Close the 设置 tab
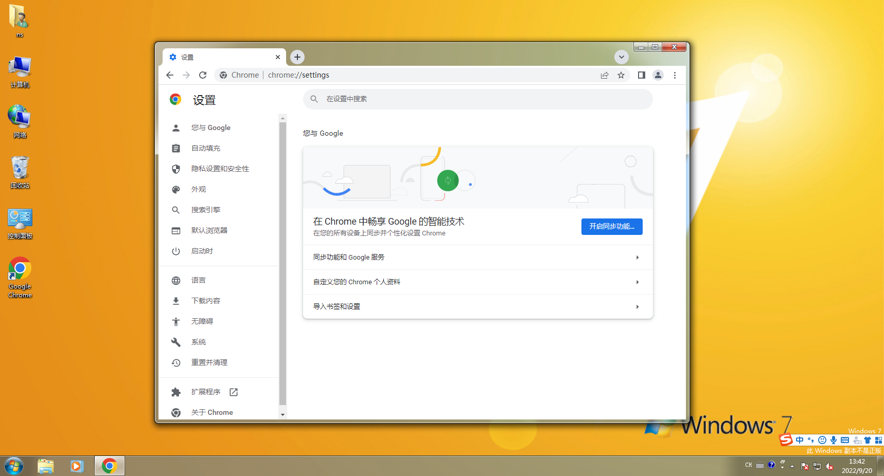The width and height of the screenshot is (884, 476). pyautogui.click(x=278, y=57)
